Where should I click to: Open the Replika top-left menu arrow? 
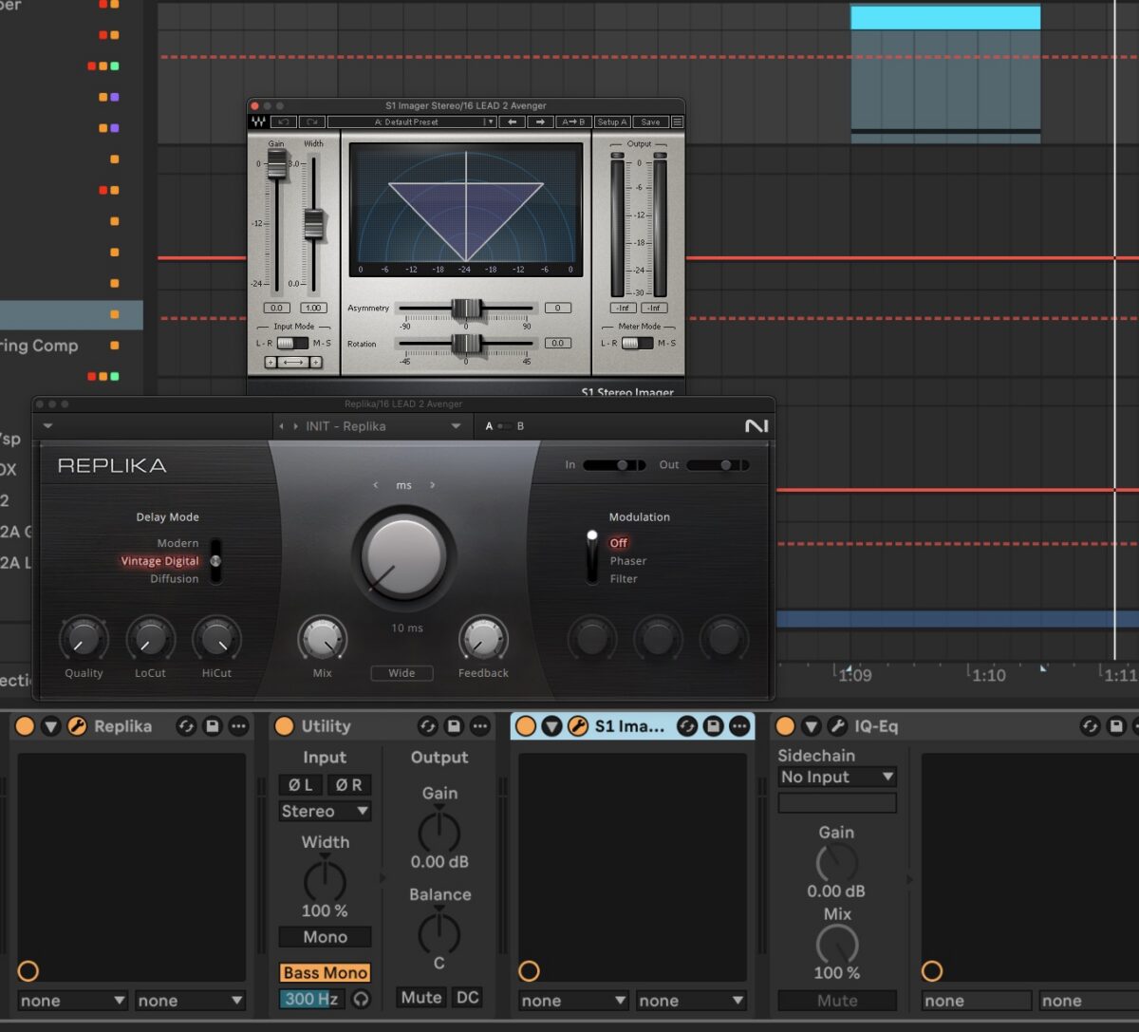pyautogui.click(x=47, y=426)
